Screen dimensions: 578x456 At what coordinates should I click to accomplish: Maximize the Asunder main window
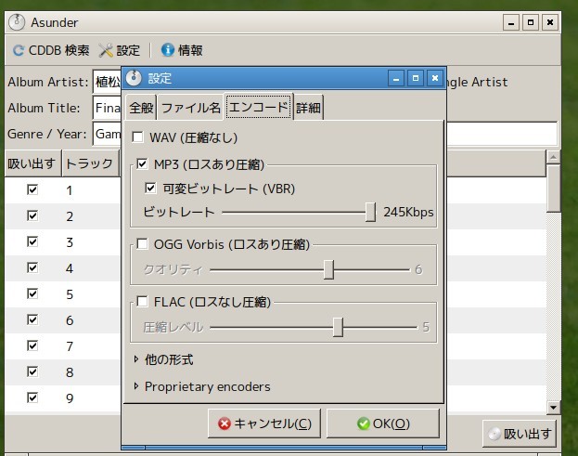(531, 22)
